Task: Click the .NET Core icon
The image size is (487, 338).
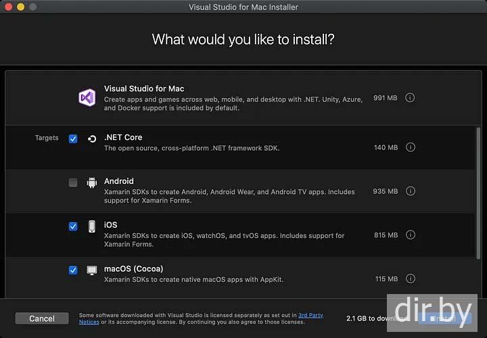Action: pyautogui.click(x=92, y=139)
